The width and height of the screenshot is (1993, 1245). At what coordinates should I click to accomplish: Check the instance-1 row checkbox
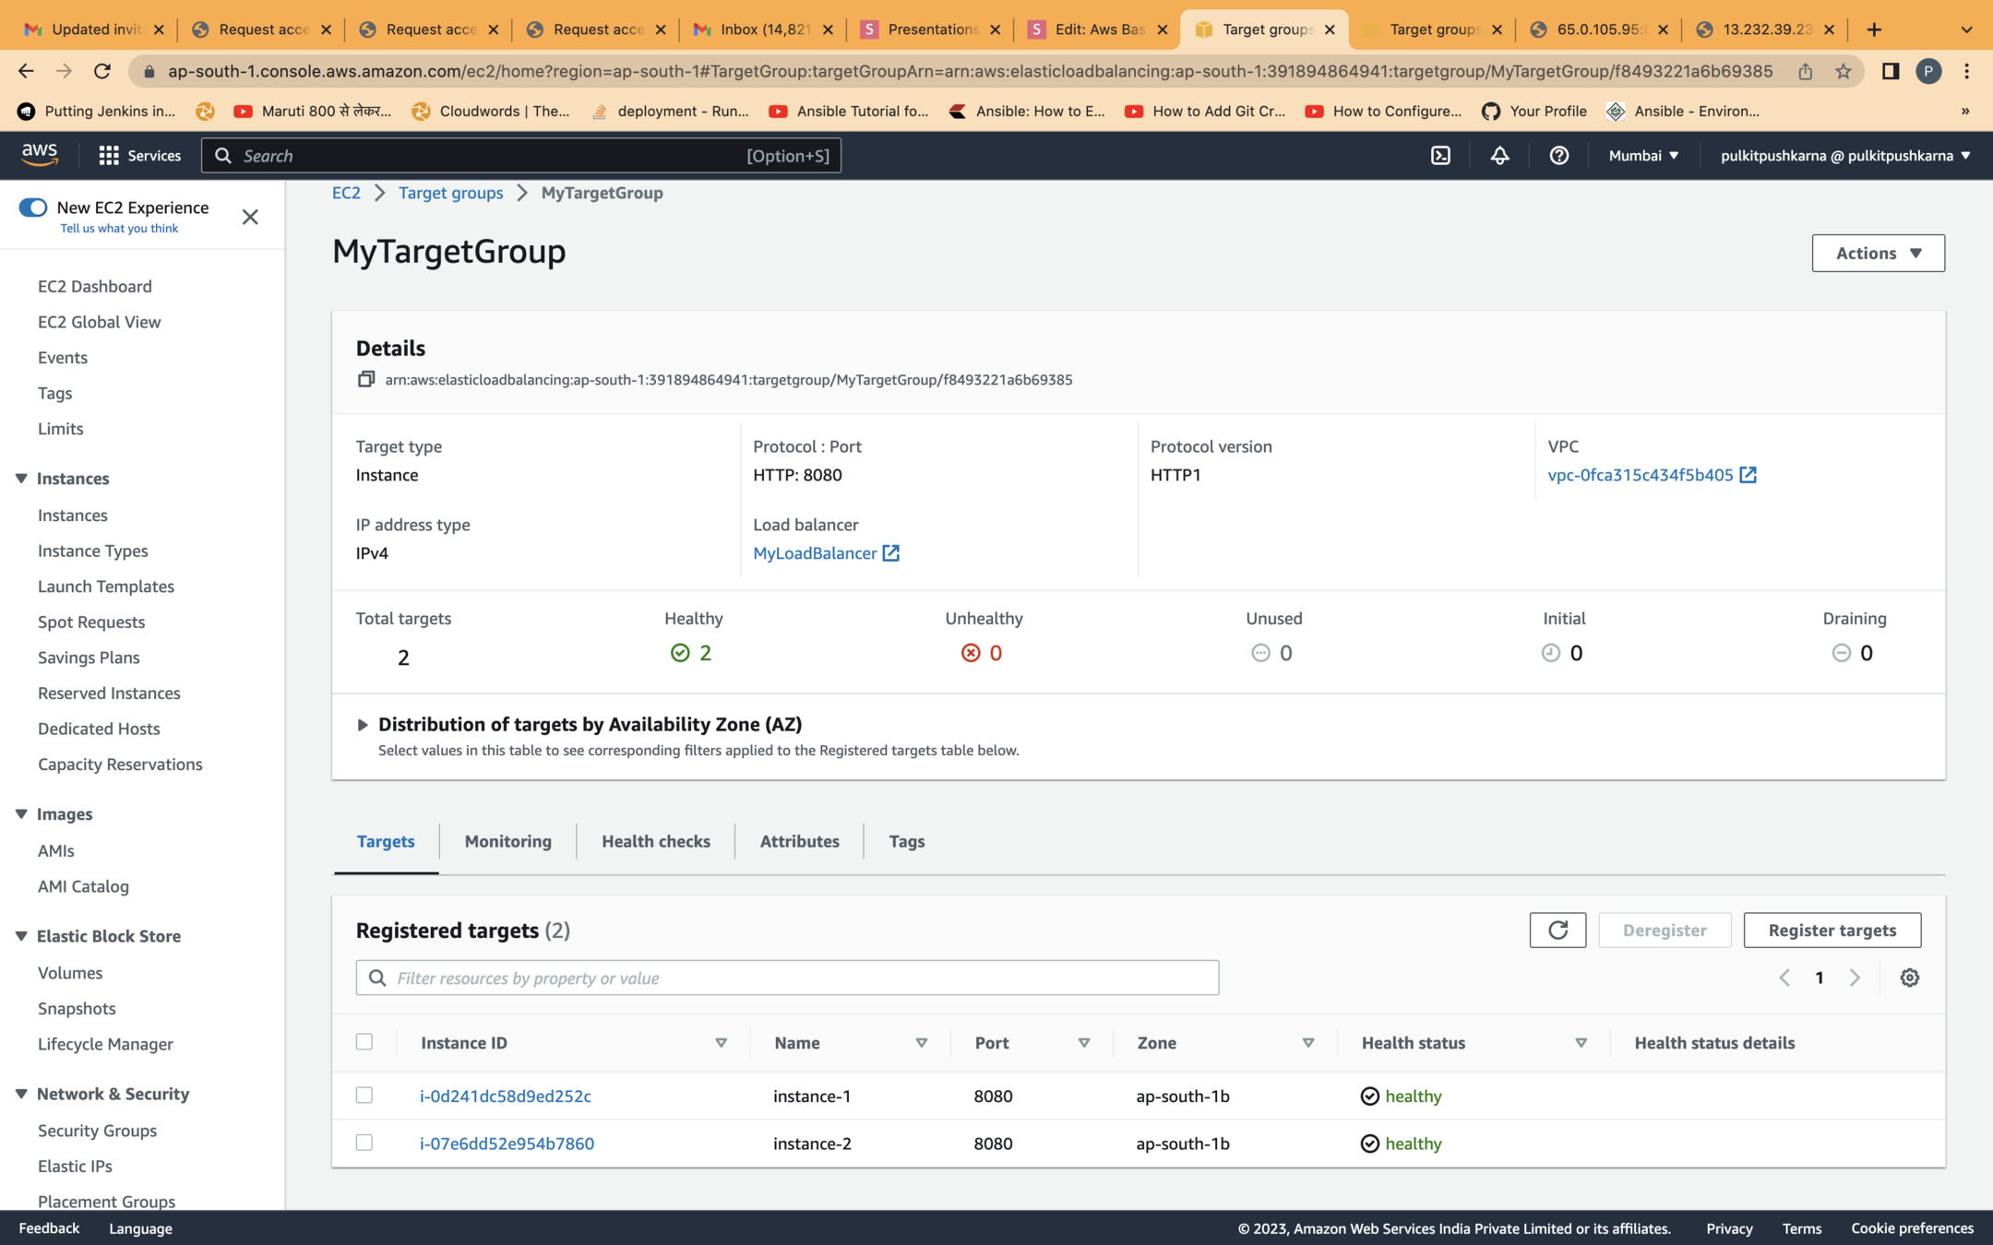tap(364, 1095)
